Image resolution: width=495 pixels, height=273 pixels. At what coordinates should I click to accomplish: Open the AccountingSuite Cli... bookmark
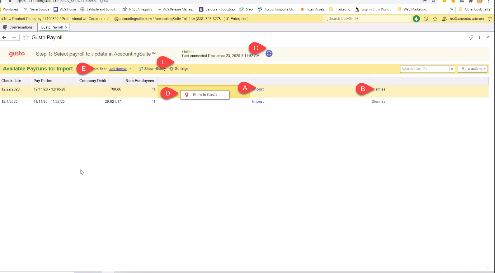(x=277, y=9)
